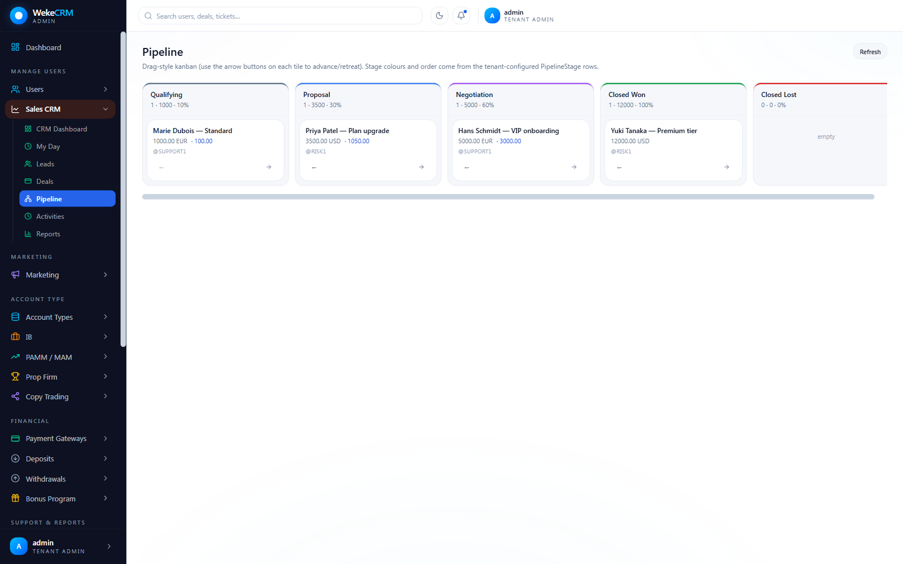The width and height of the screenshot is (903, 564).
Task: Click the Sales CRM chart icon
Action: coord(15,109)
